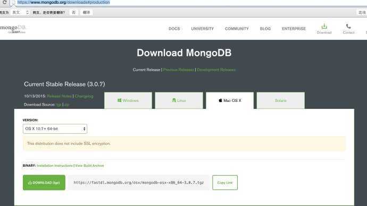Image resolution: width=367 pixels, height=206 pixels.
Task: Select the fastdl.mongodb.org download URL field
Action: [139, 183]
